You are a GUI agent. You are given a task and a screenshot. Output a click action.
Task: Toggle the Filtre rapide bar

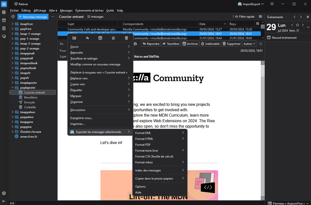coord(245,17)
